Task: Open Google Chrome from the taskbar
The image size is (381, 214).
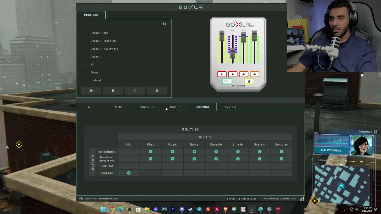Action: pos(112,209)
